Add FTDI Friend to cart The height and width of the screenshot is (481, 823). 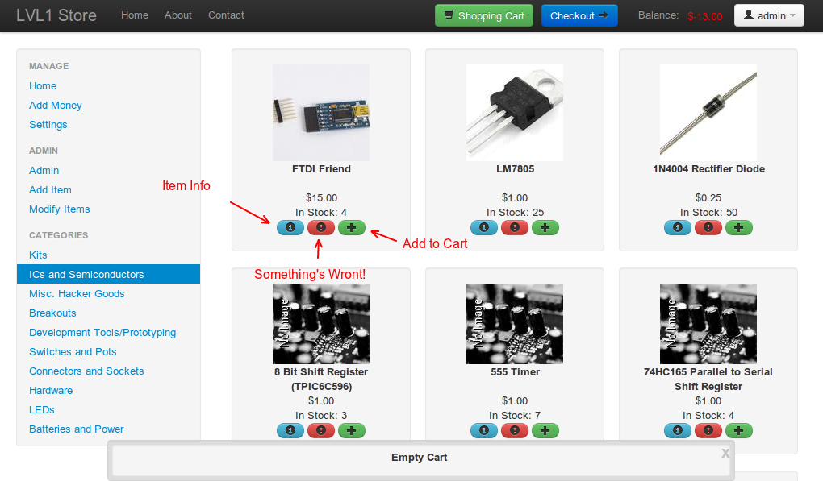[x=351, y=228]
